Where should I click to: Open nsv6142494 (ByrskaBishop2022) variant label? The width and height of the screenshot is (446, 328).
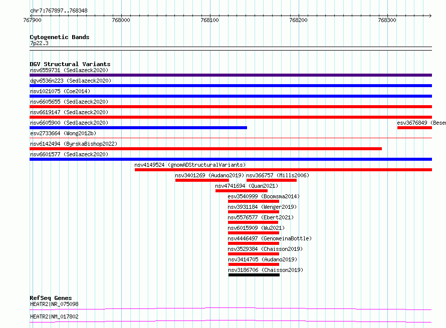click(74, 144)
